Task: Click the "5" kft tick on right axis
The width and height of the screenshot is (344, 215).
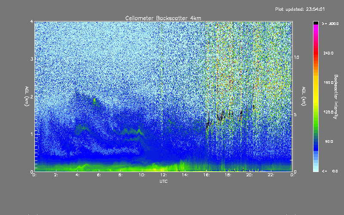Action: click(x=295, y=115)
